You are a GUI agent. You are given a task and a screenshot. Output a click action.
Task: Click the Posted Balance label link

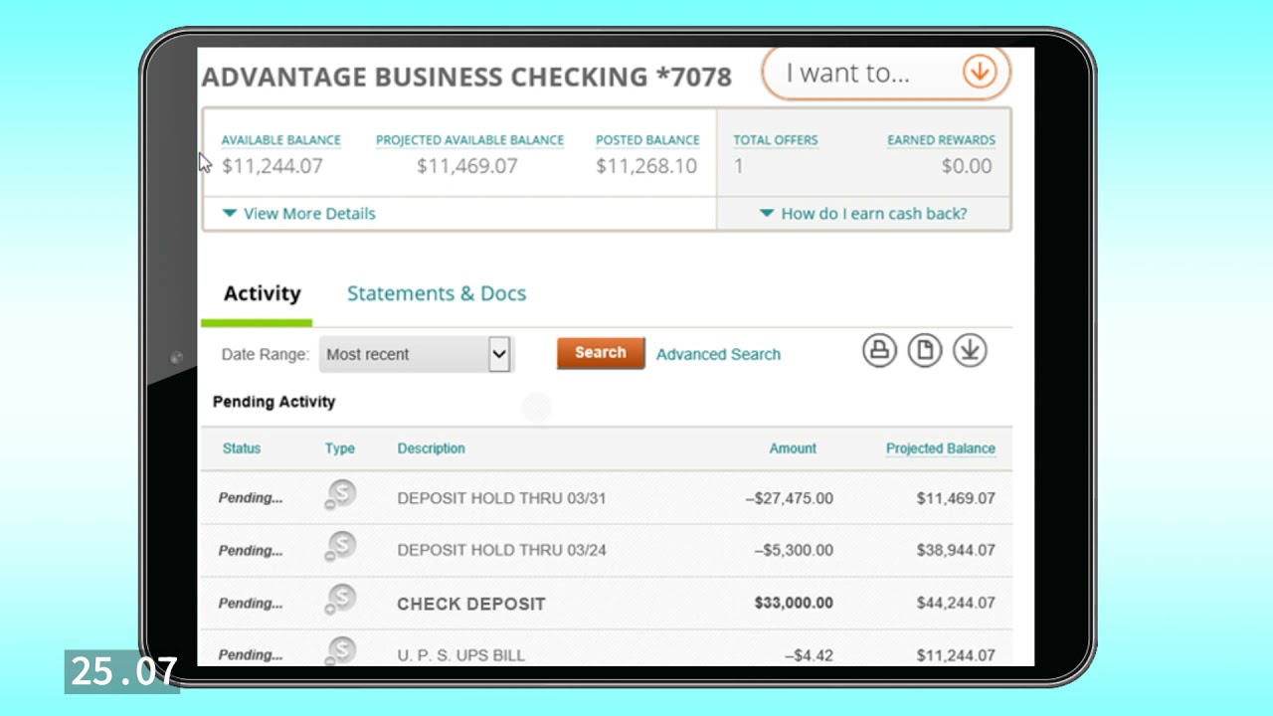(x=647, y=140)
